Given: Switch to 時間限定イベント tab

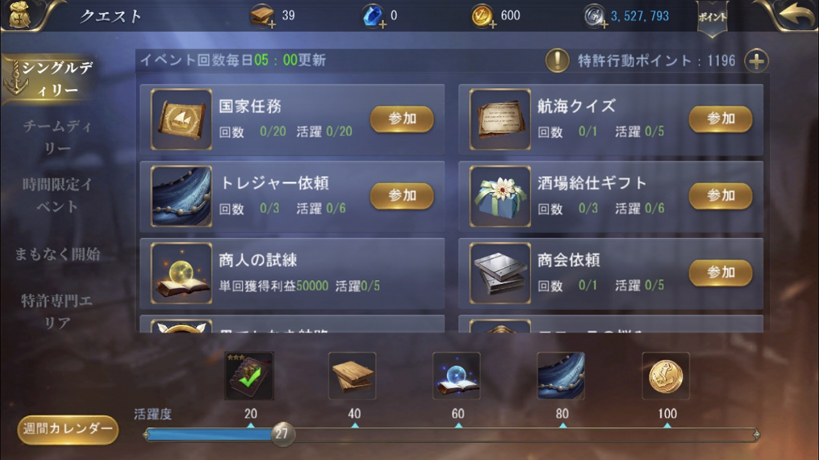Looking at the screenshot, I should pos(58,195).
